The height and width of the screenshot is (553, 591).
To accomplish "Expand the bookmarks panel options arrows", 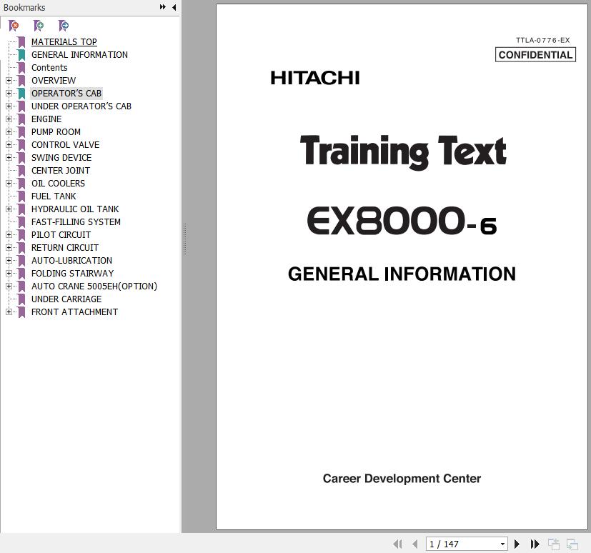I will click(x=162, y=6).
